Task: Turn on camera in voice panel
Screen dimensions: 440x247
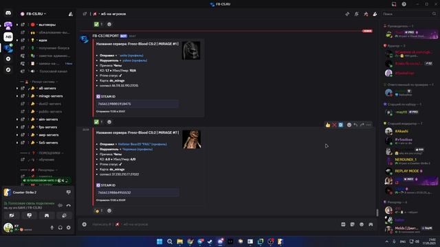Action: pyautogui.click(x=12, y=215)
